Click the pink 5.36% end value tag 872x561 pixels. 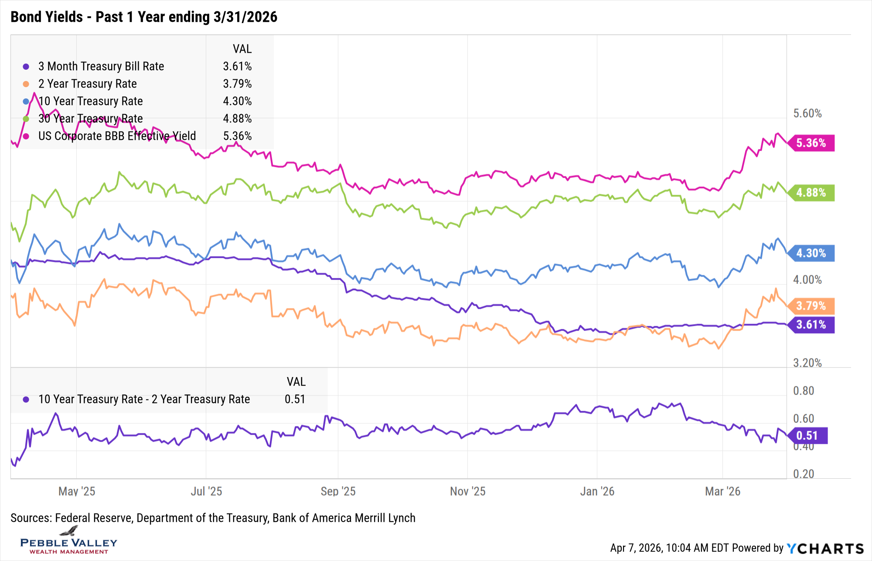pos(811,143)
